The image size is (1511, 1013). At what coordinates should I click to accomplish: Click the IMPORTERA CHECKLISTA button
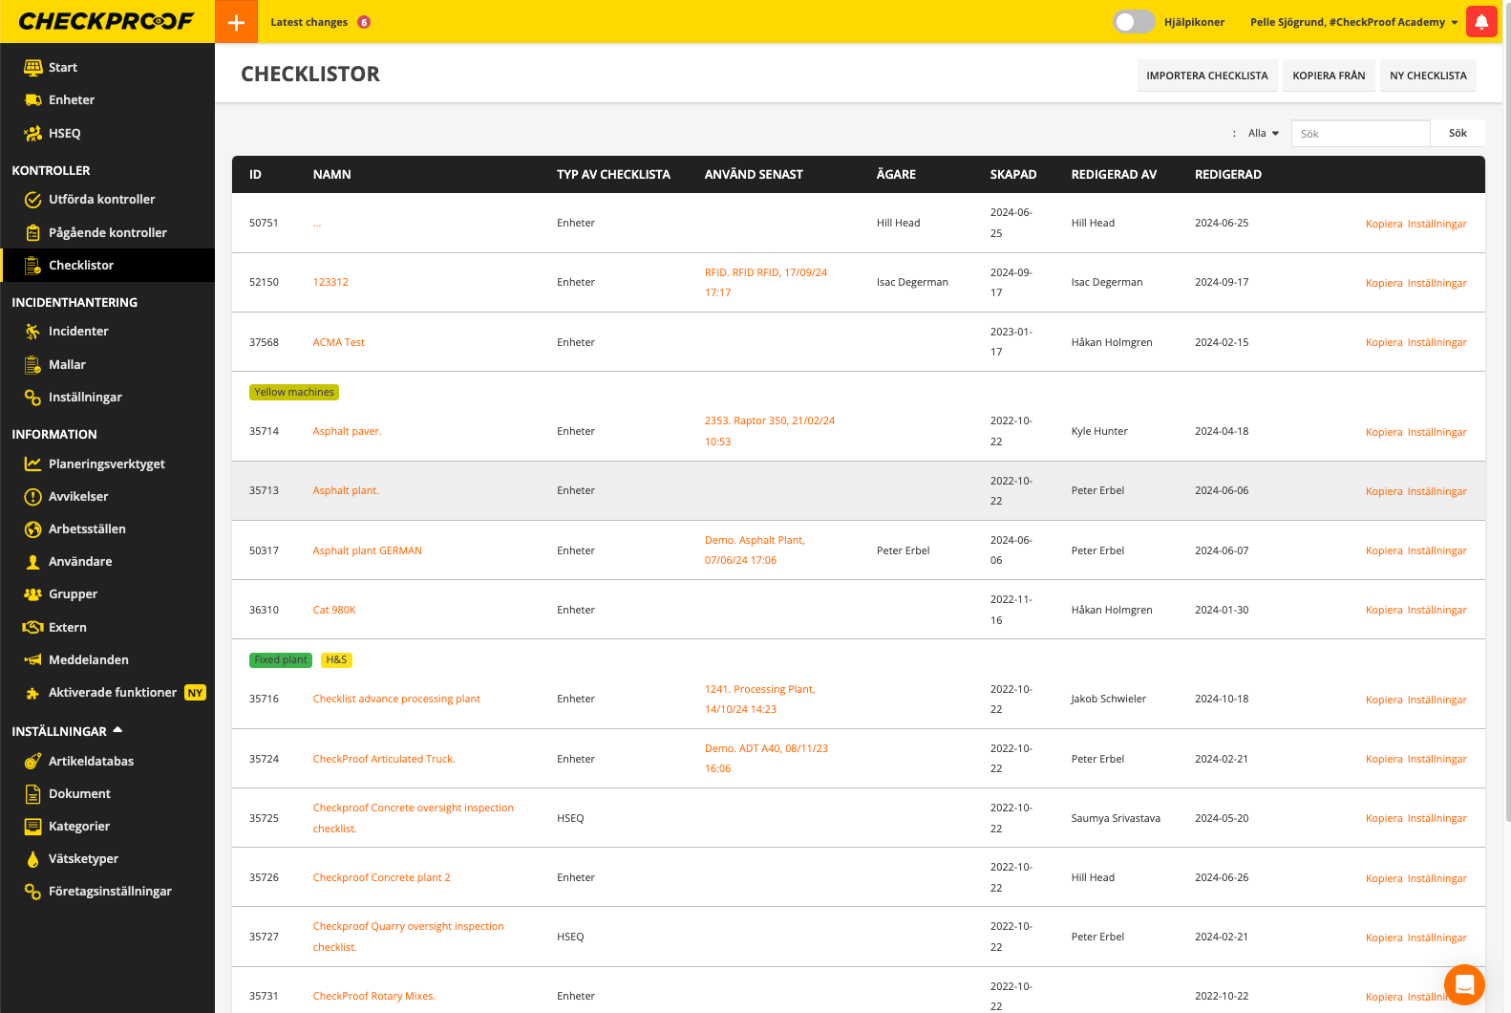pyautogui.click(x=1206, y=75)
